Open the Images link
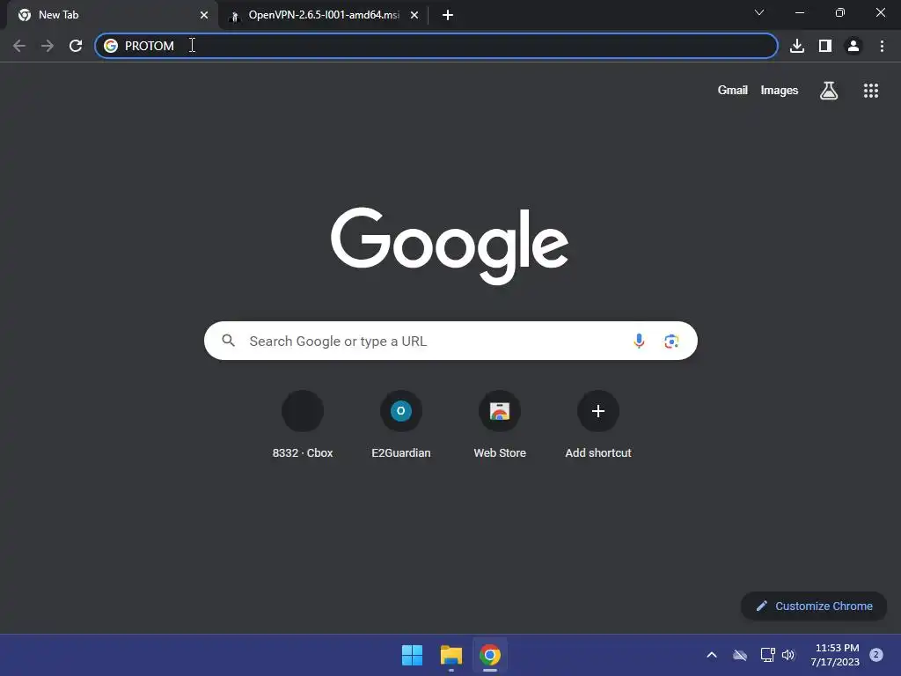The height and width of the screenshot is (676, 901). [780, 91]
